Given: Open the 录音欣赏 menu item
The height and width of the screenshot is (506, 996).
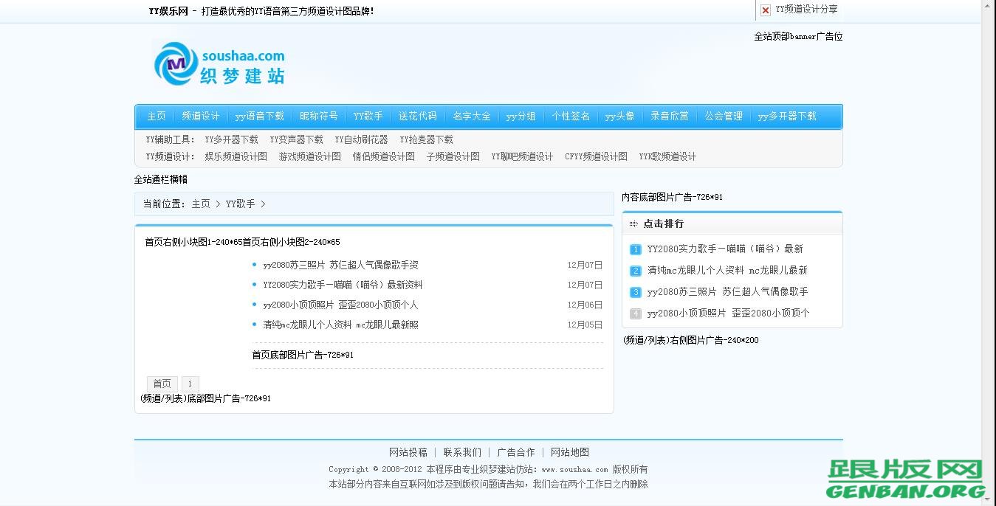Looking at the screenshot, I should [669, 116].
